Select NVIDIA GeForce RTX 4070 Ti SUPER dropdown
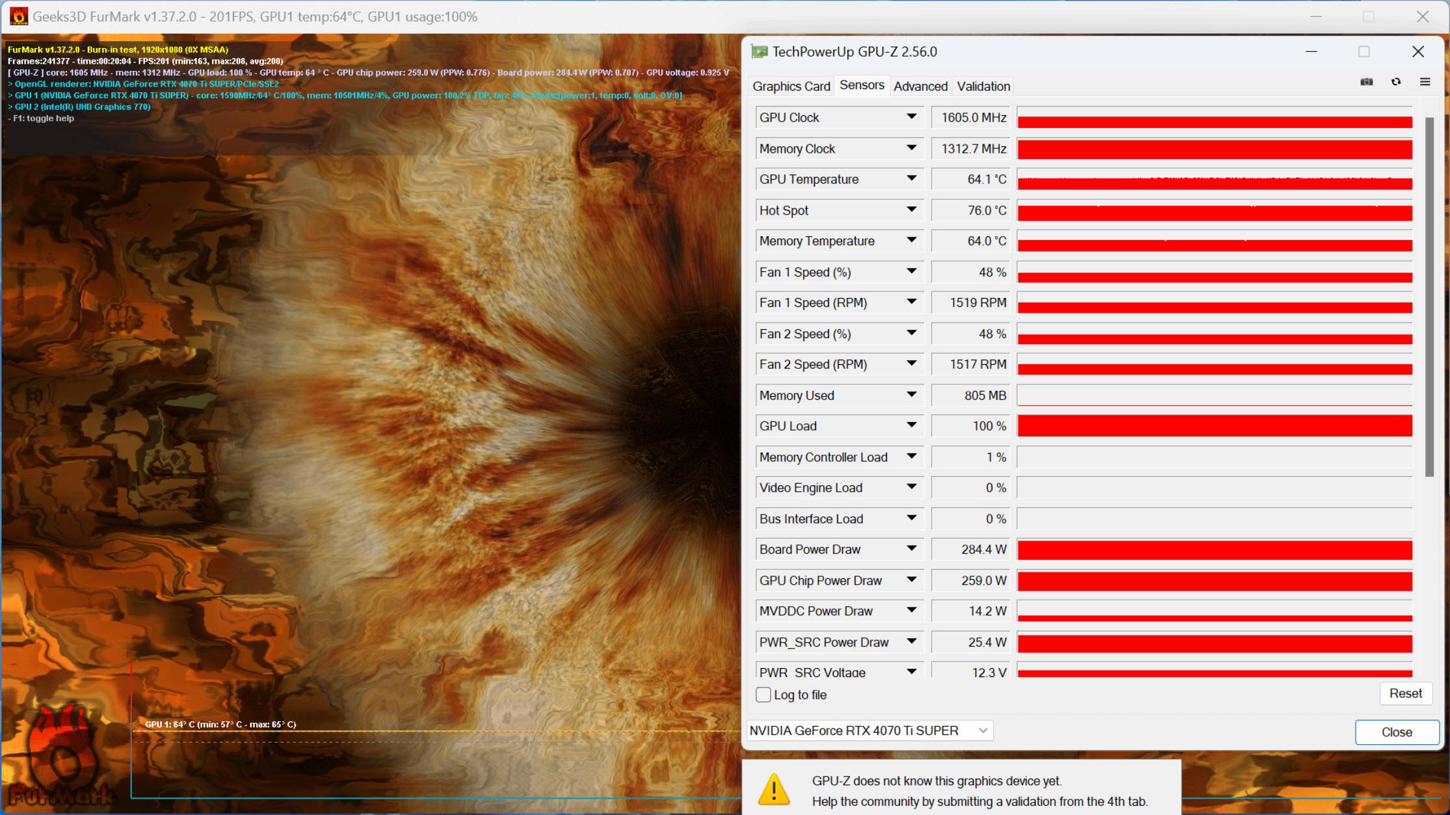 click(x=869, y=730)
